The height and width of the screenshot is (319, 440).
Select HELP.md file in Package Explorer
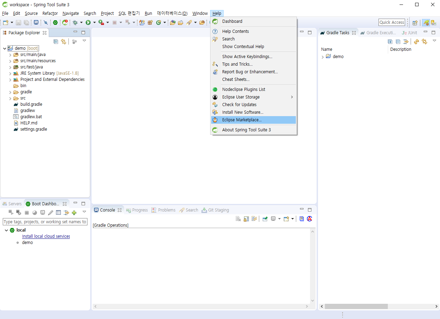pos(29,123)
